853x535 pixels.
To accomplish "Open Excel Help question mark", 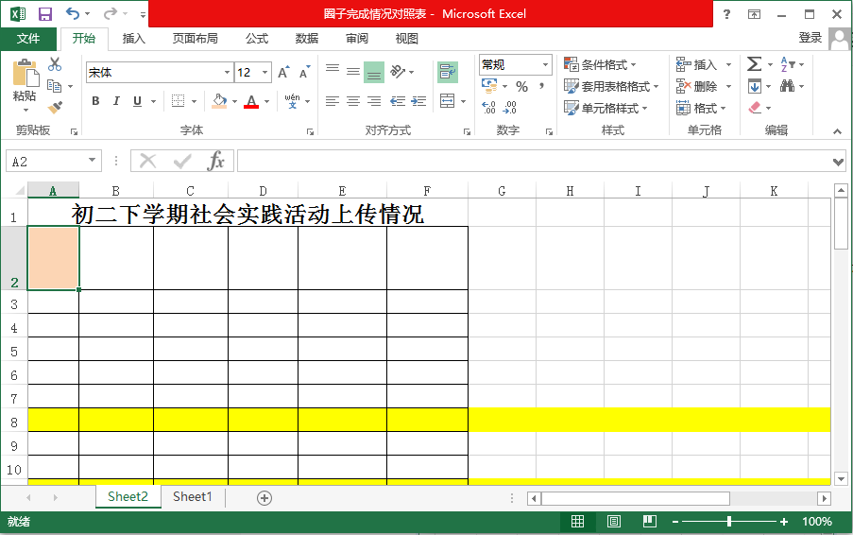I will (726, 15).
